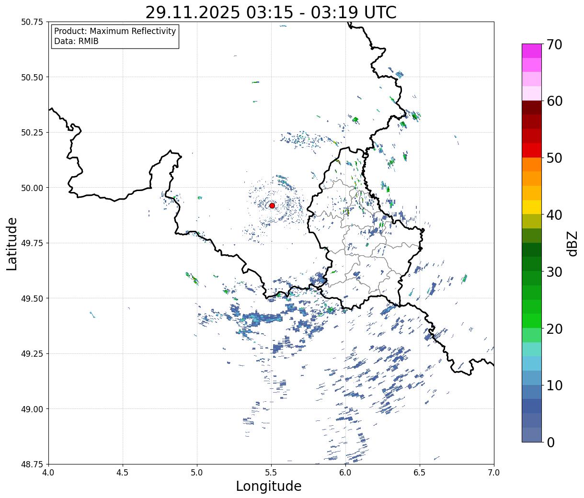Image resolution: width=584 pixels, height=498 pixels.
Task: Click the colorbar tick label 20
Action: coord(554,329)
